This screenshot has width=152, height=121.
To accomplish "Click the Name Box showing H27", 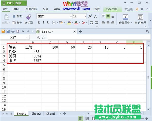I will tap(14, 37).
